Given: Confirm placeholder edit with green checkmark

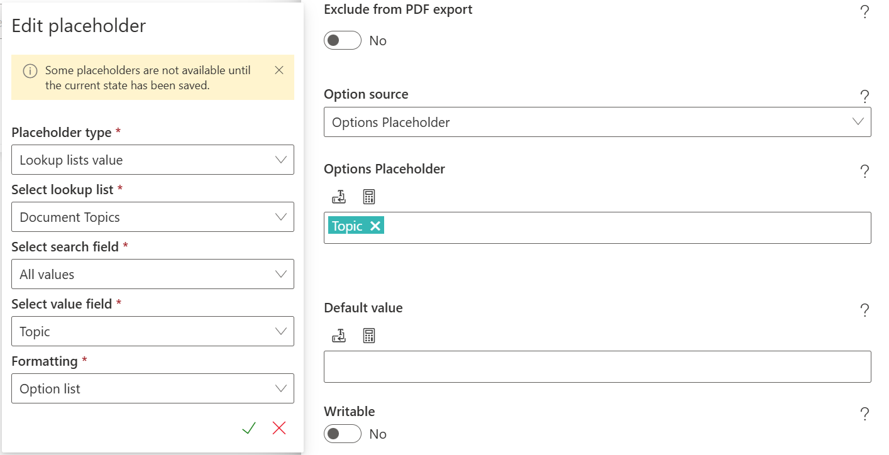Looking at the screenshot, I should tap(249, 429).
